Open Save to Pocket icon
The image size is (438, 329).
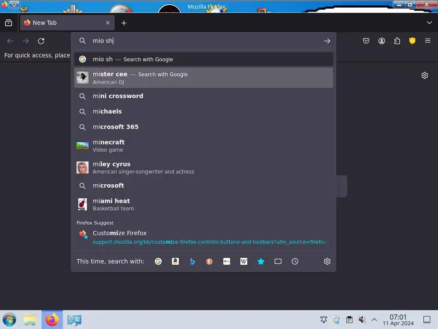point(366,41)
